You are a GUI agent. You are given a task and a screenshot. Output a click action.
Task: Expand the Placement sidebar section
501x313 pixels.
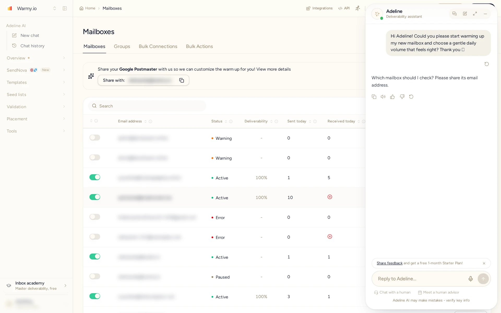point(36,119)
